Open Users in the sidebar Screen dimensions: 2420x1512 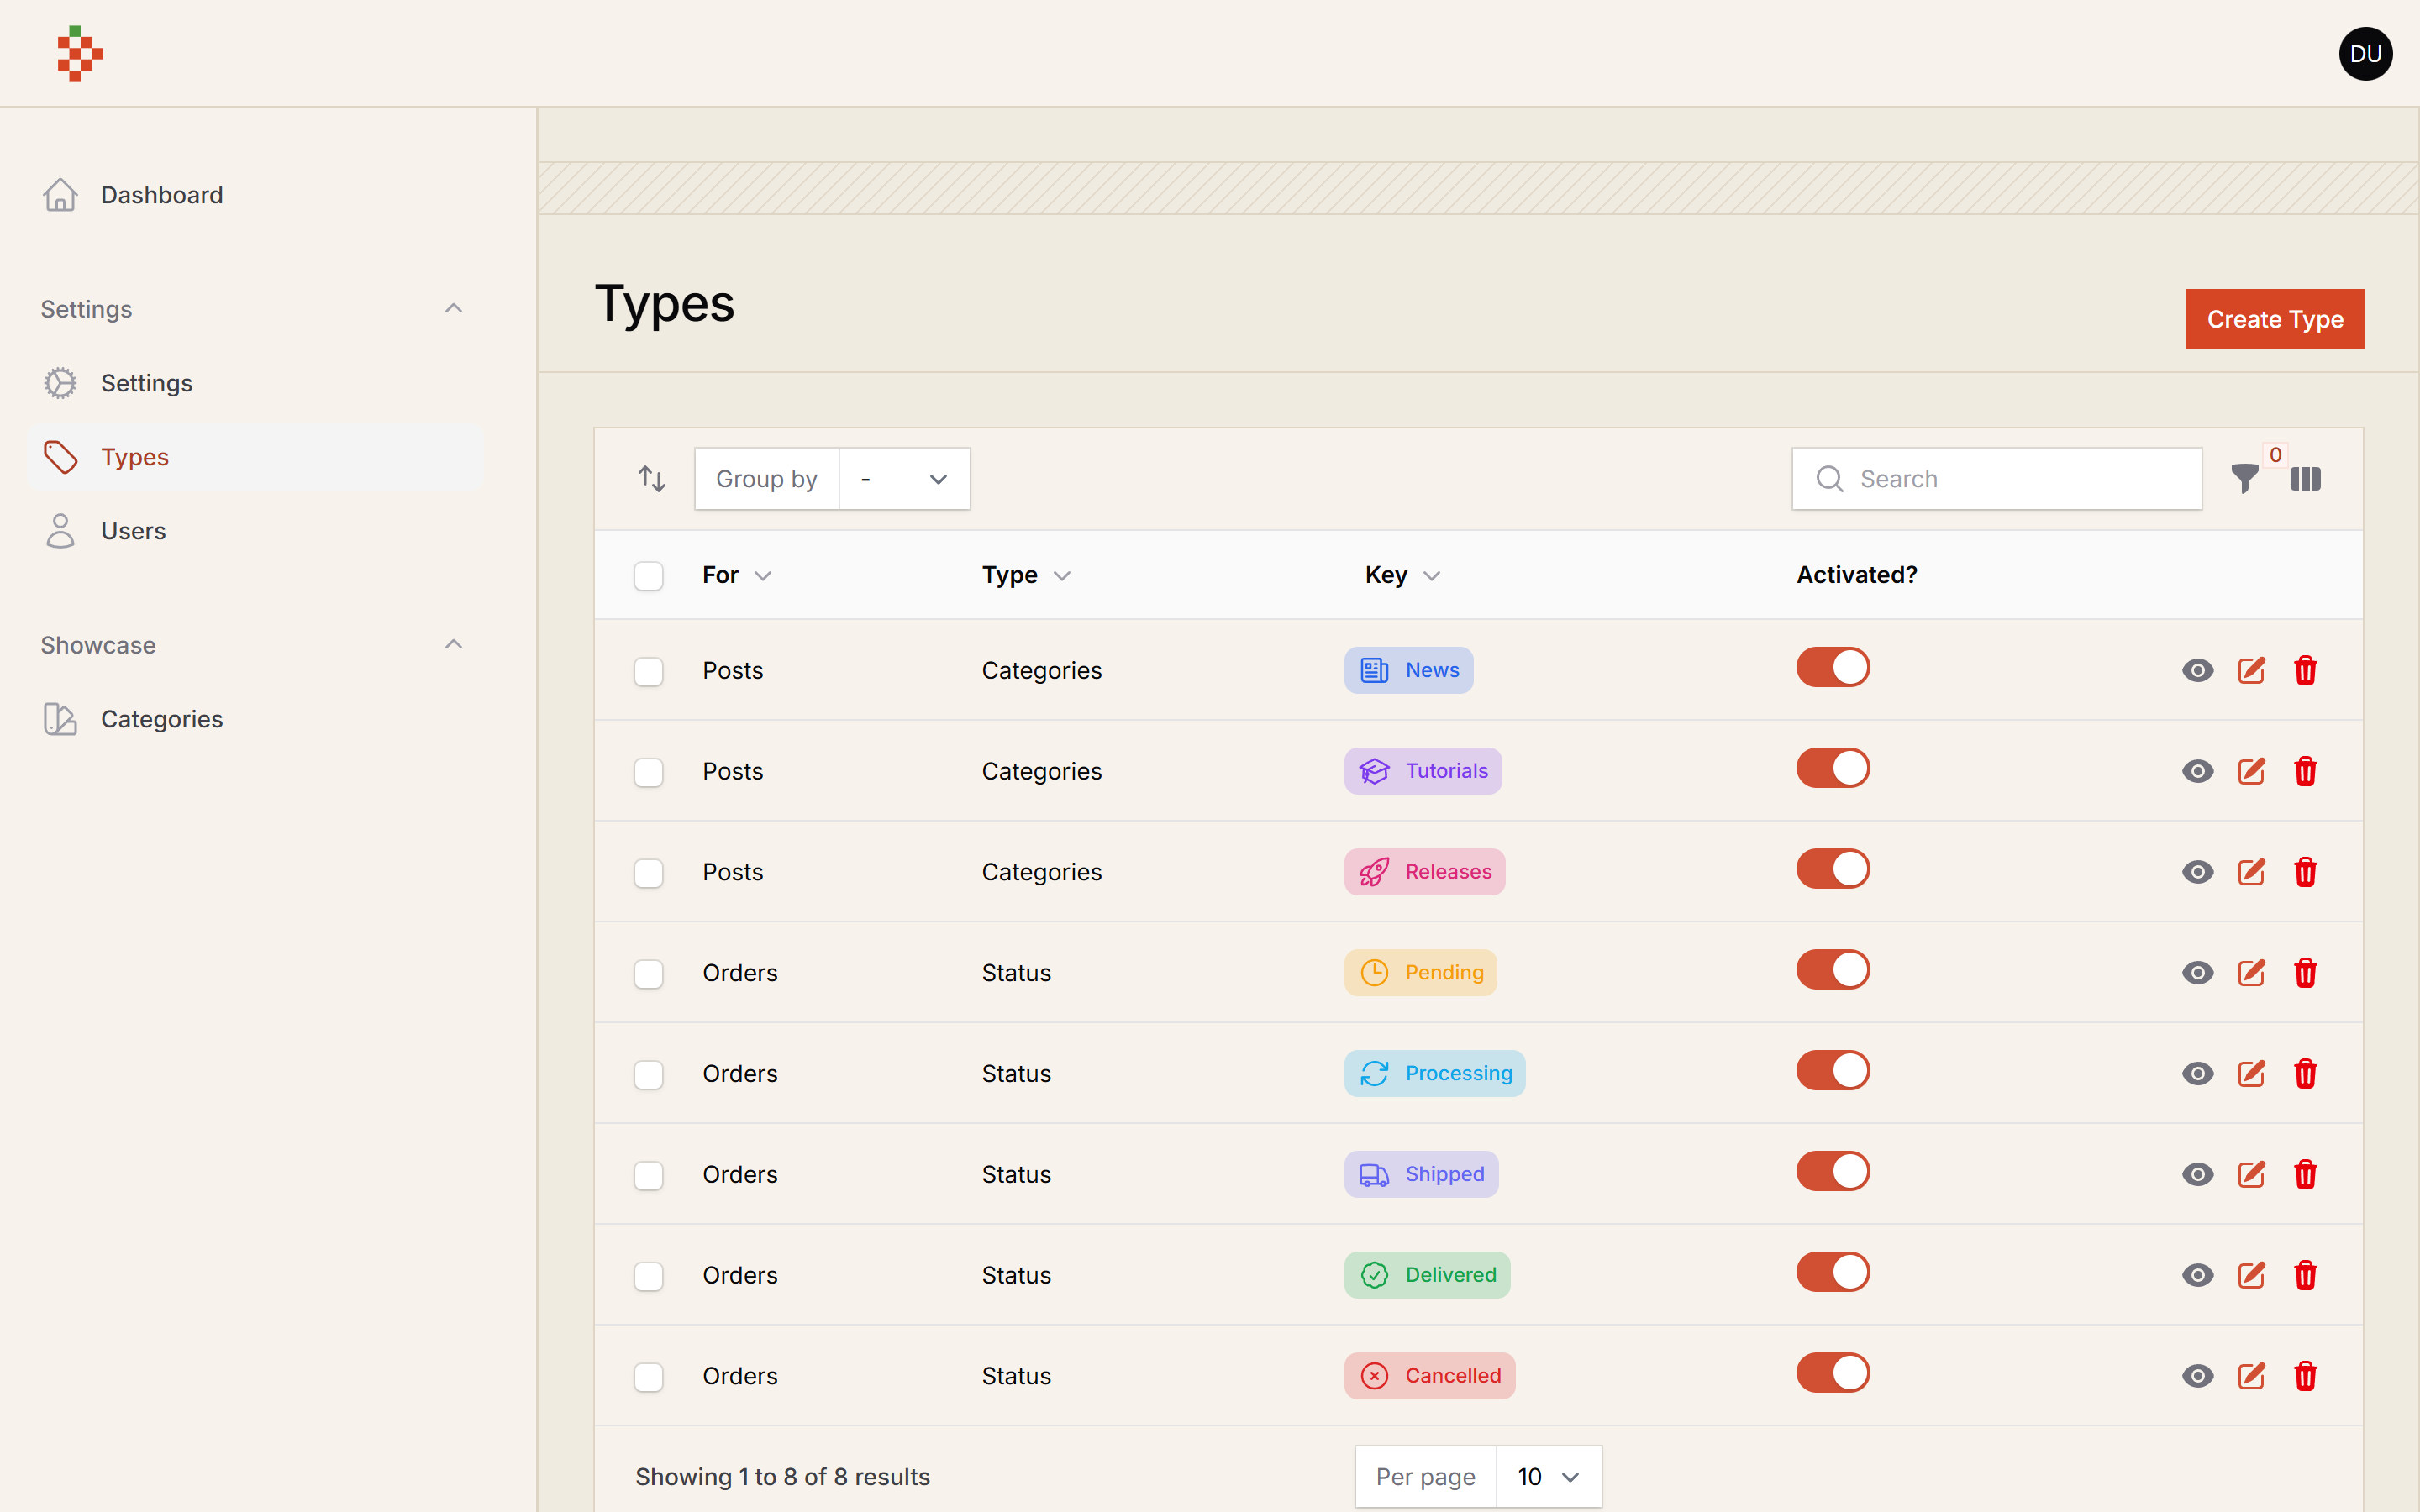pyautogui.click(x=256, y=531)
